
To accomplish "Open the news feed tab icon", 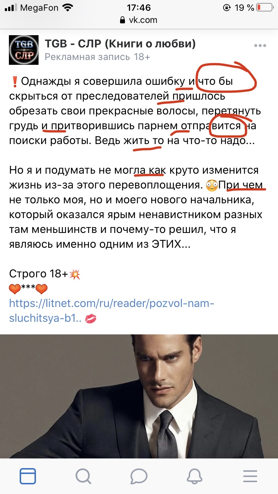I will (28, 475).
